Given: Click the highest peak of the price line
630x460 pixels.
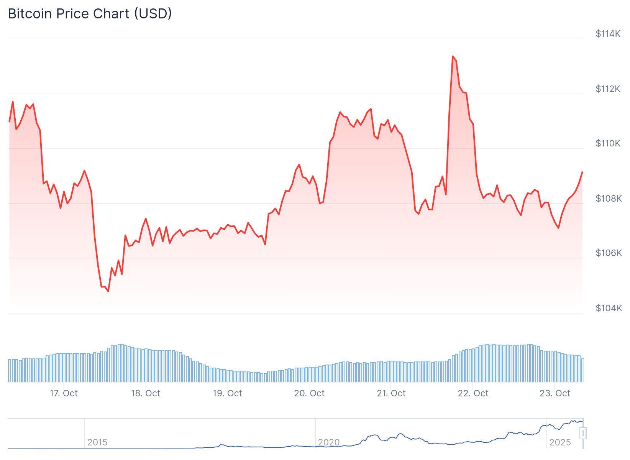Looking at the screenshot, I should (x=453, y=56).
